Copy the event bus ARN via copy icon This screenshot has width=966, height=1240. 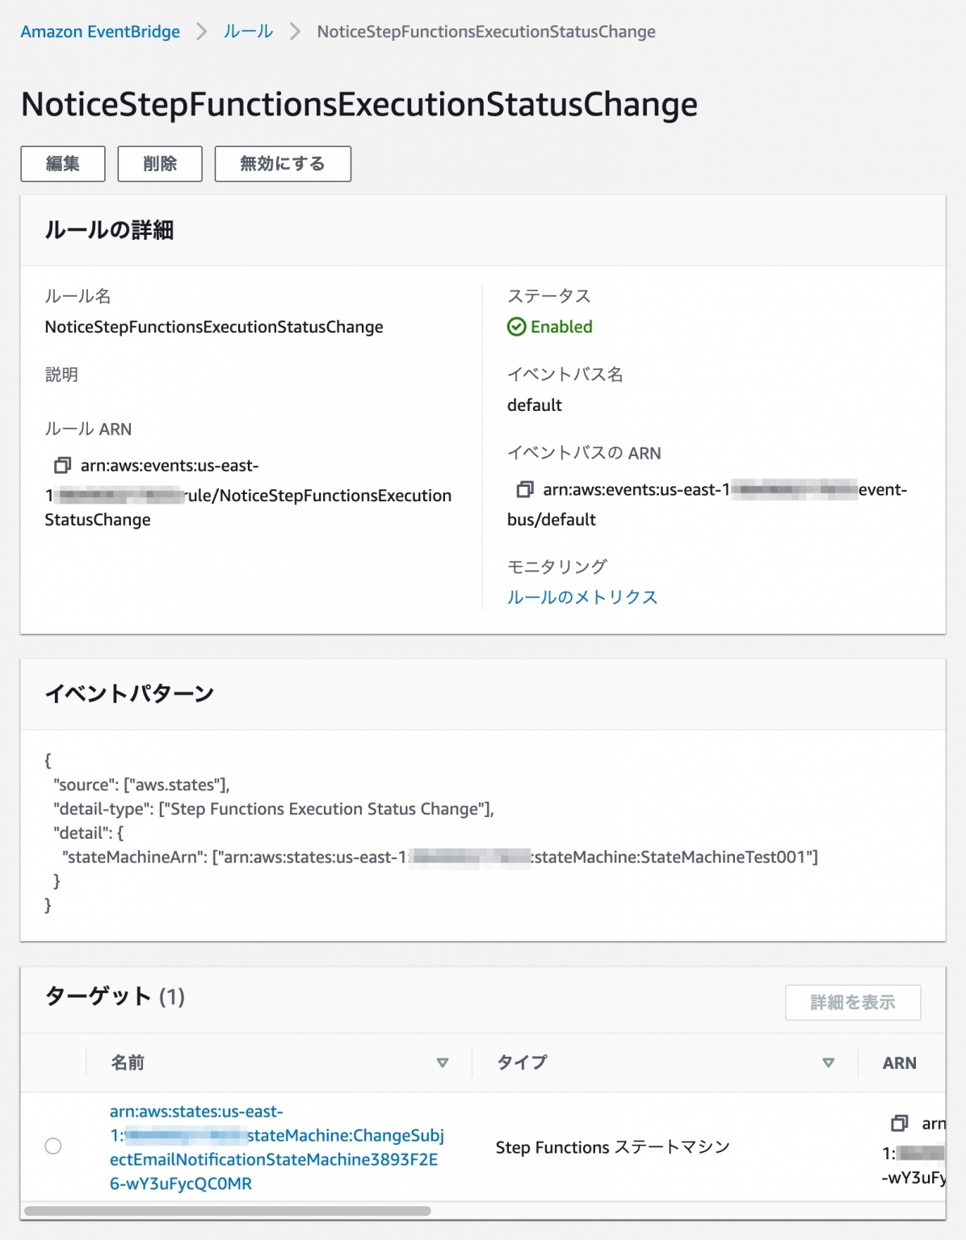click(x=526, y=489)
